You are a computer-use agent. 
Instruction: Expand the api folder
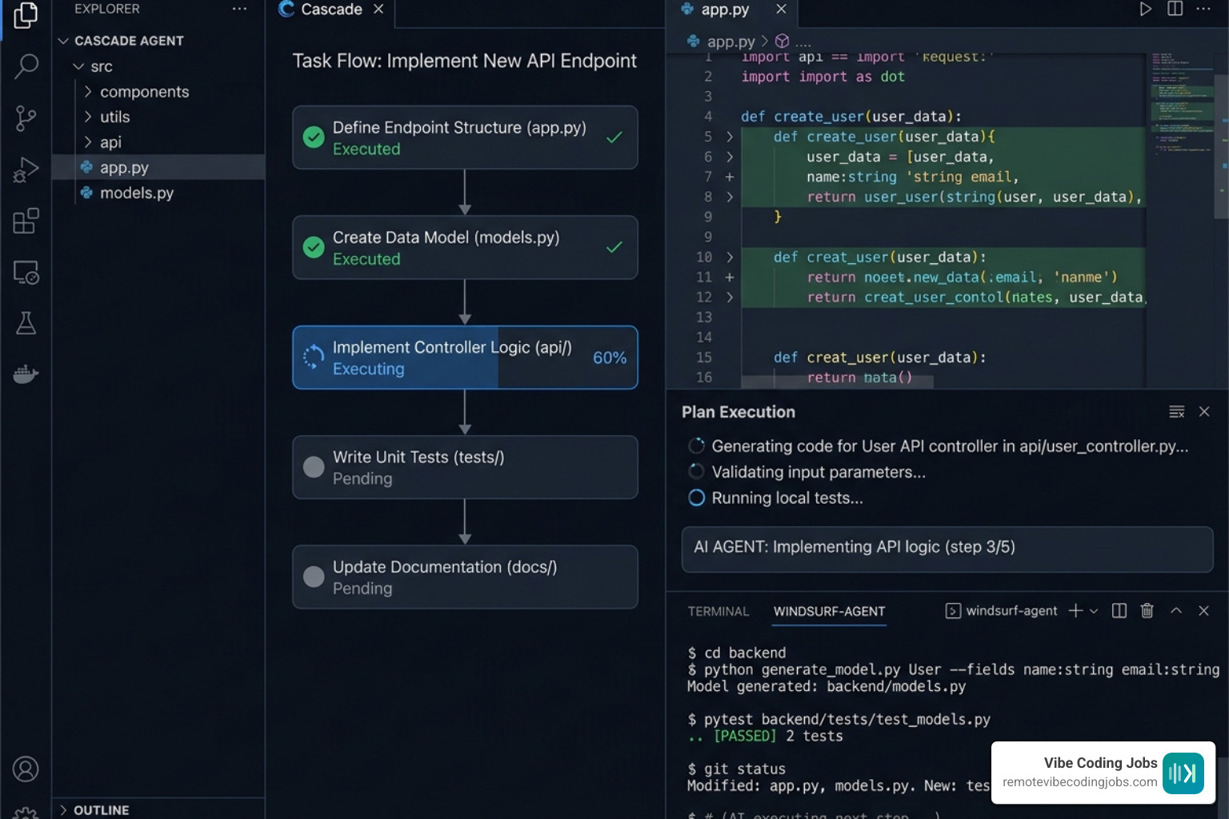click(88, 142)
